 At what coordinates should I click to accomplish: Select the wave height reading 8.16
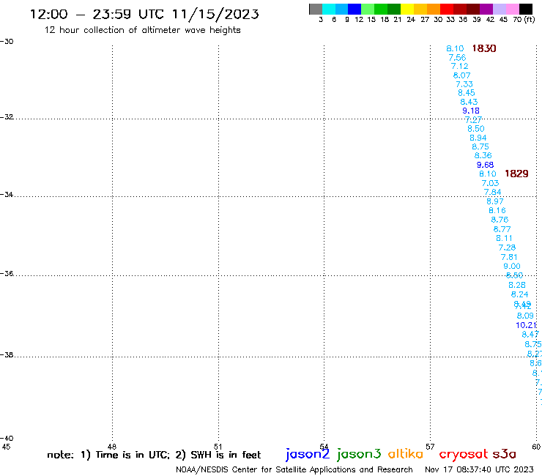pos(497,210)
